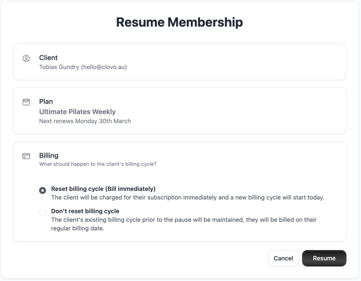Click the Resume Membership heading
This screenshot has width=361, height=281.
point(179,22)
